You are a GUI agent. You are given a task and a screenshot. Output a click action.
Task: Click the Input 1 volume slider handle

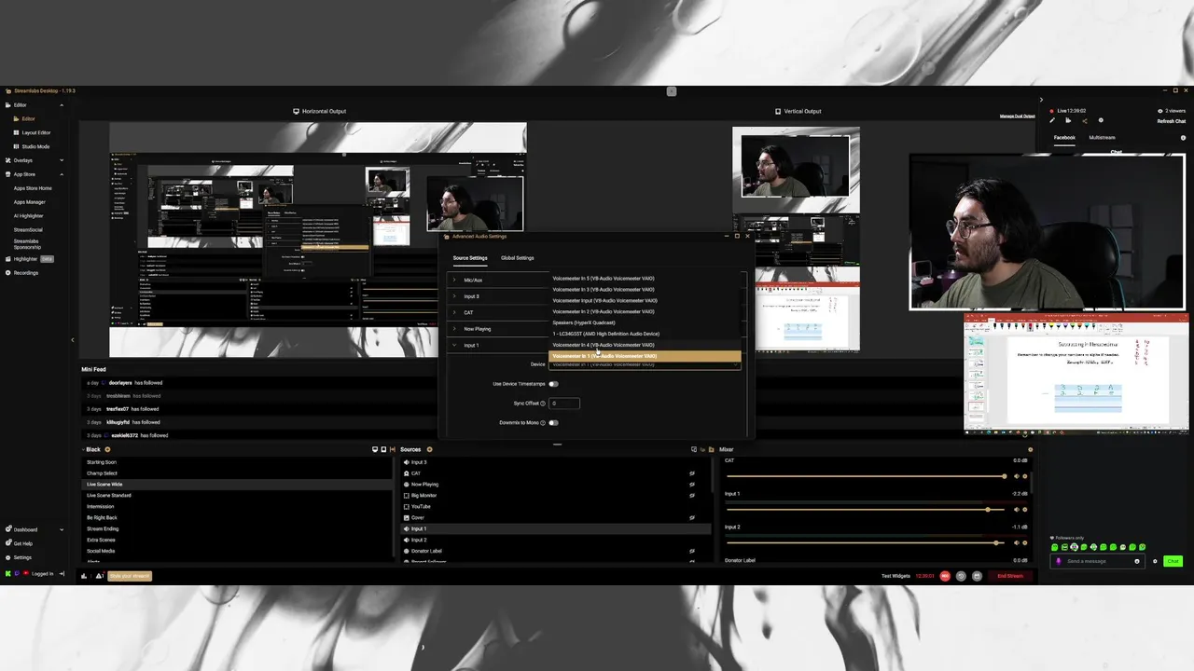(988, 510)
